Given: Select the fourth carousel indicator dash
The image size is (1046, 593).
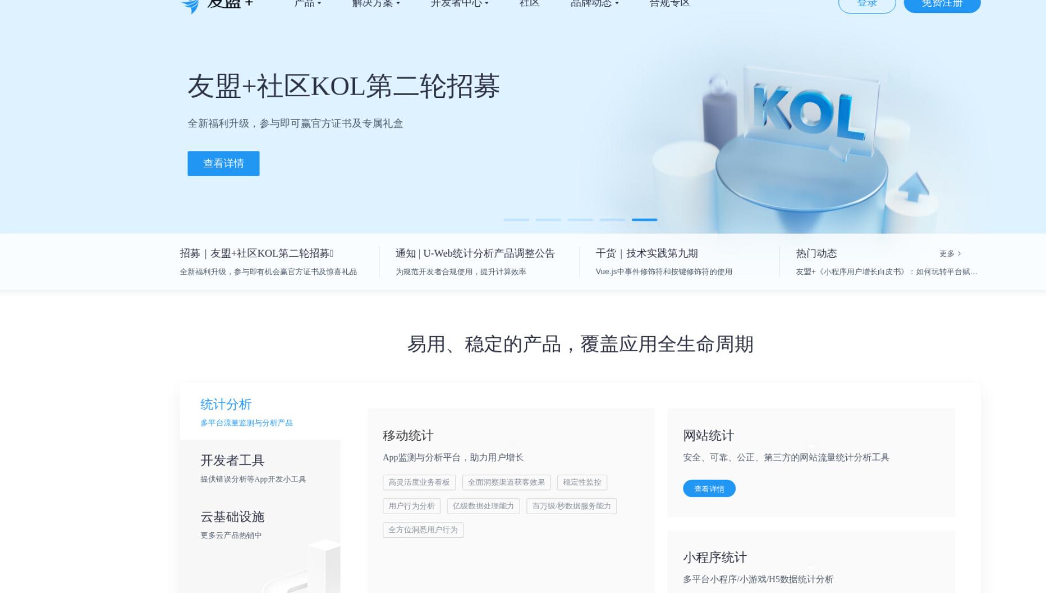Looking at the screenshot, I should 613,220.
